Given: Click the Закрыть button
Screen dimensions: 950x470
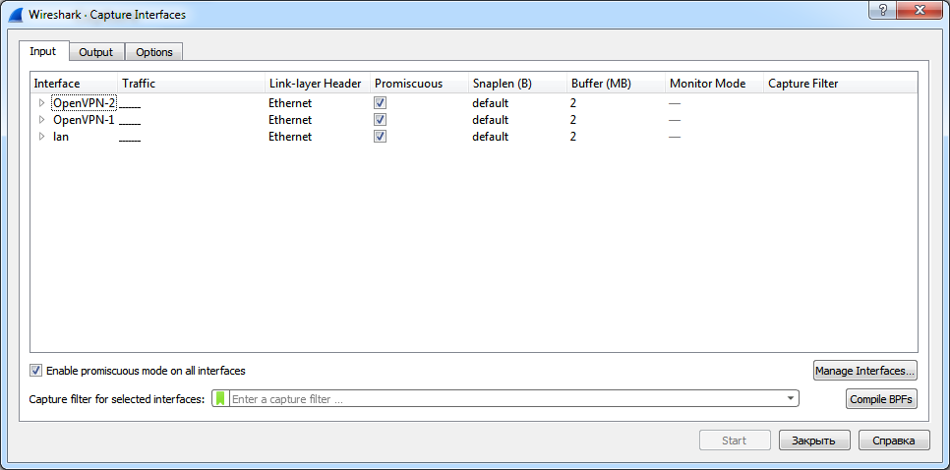Looking at the screenshot, I should tap(813, 441).
